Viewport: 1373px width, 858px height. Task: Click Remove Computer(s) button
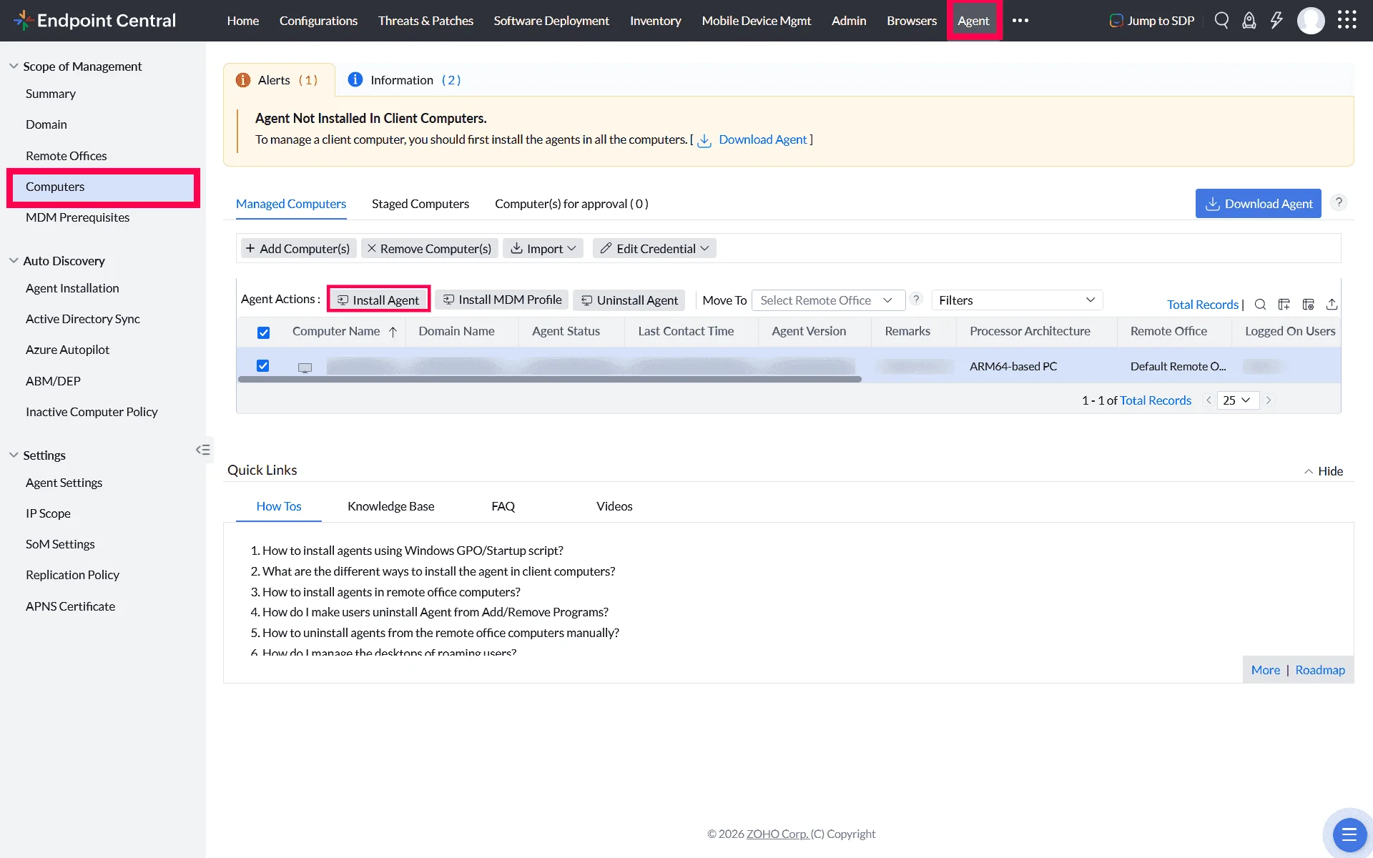(430, 248)
